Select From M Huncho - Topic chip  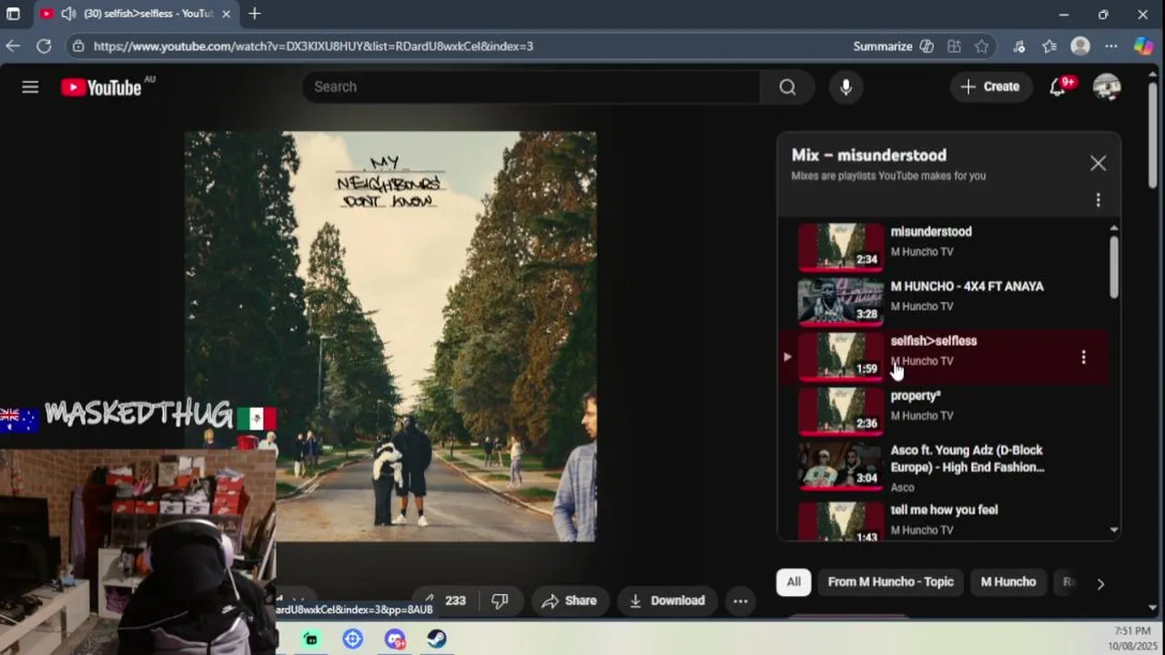[891, 582]
